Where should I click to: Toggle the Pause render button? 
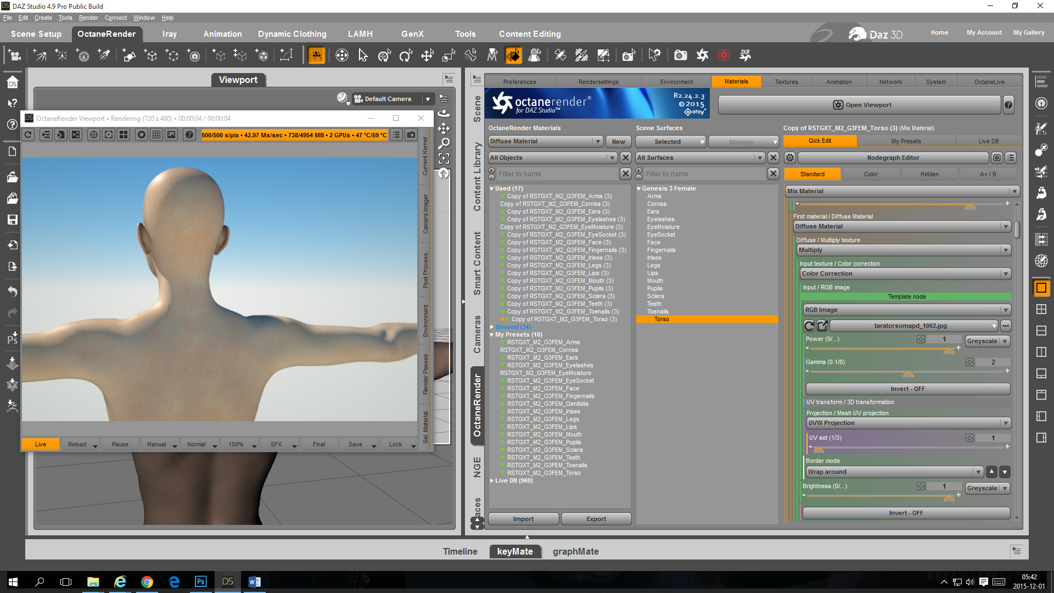tap(120, 444)
